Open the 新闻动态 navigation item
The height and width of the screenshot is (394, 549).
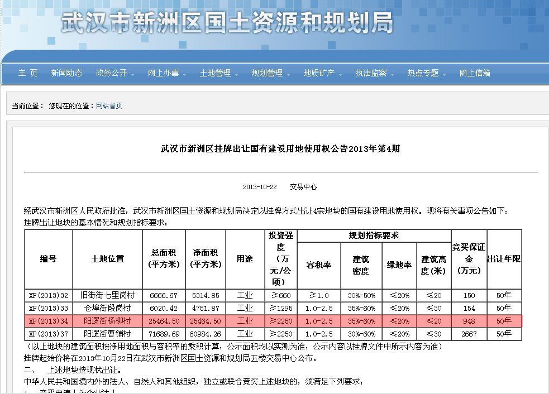pos(66,73)
